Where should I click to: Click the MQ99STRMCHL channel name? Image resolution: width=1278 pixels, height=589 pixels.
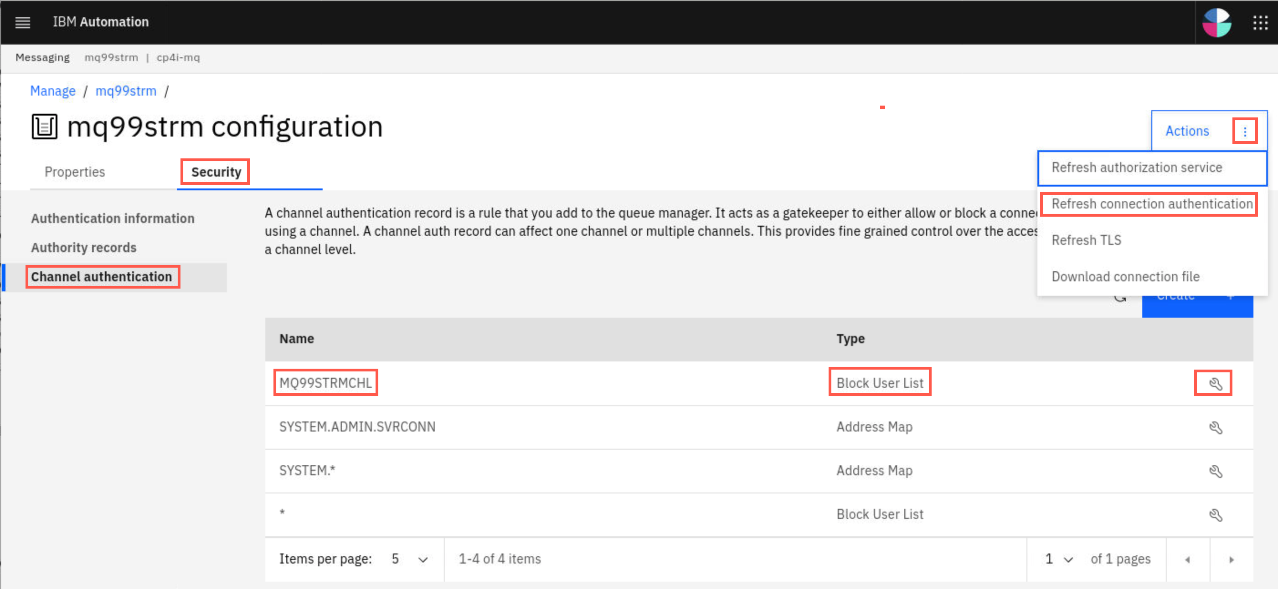pyautogui.click(x=325, y=383)
